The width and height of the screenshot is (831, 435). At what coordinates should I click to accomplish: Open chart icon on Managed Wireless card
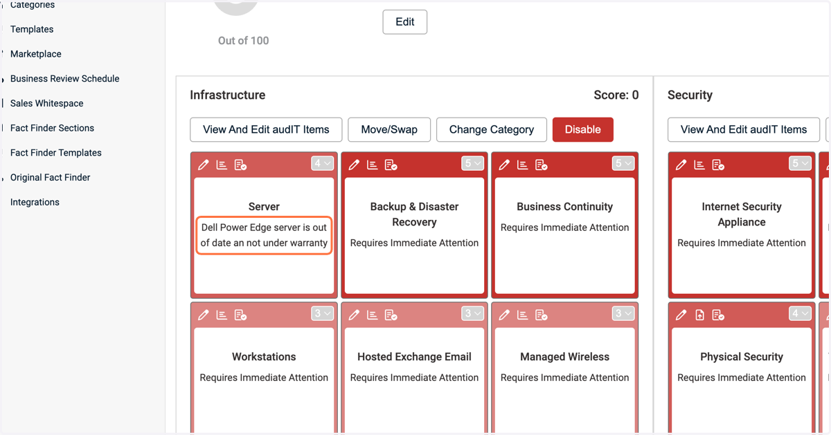pyautogui.click(x=522, y=315)
